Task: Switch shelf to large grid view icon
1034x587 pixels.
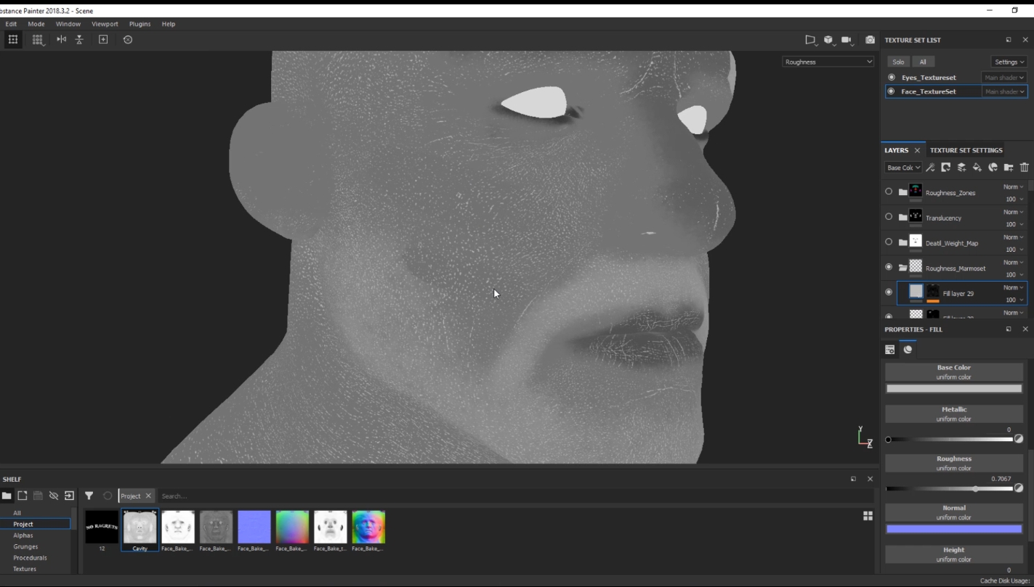Action: pyautogui.click(x=868, y=515)
